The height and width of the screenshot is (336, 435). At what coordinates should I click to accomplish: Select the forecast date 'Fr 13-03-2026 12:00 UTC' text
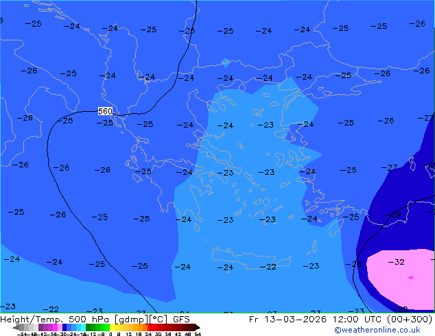point(316,320)
